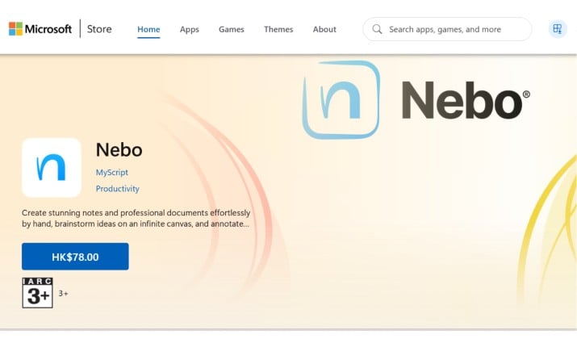This screenshot has height=339, width=577.
Task: Buy Nebo using the HK$78.00 button
Action: (x=75, y=257)
